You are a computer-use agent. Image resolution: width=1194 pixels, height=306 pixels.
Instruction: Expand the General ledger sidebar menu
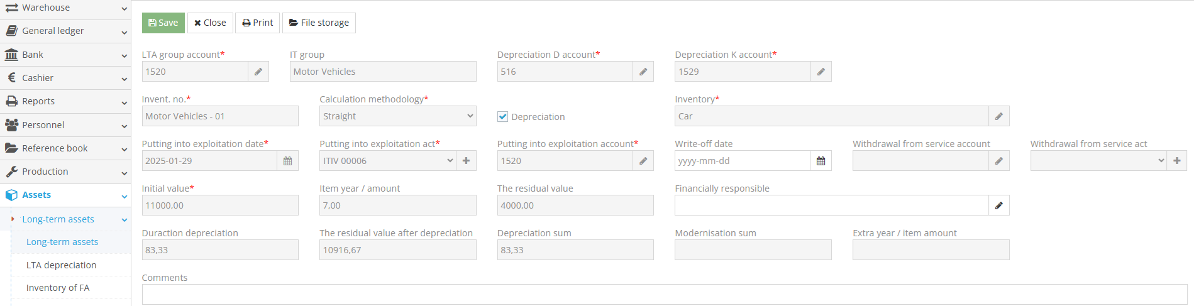65,31
